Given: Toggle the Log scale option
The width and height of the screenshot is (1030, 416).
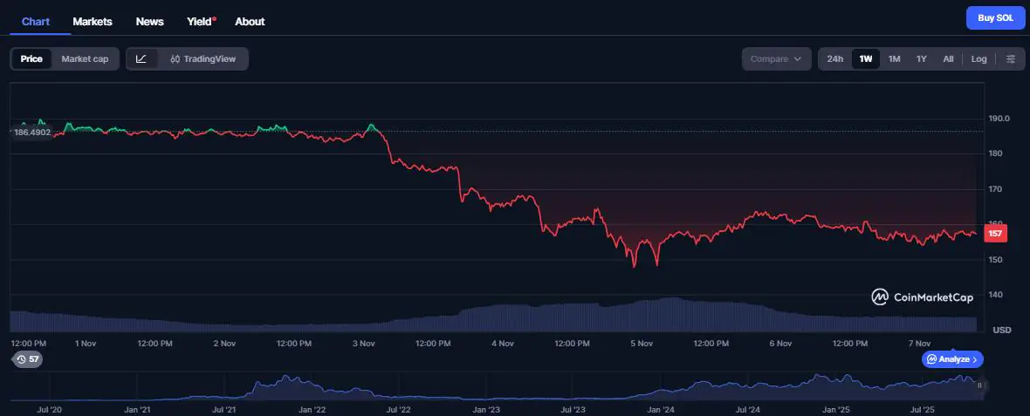Looking at the screenshot, I should [x=978, y=59].
